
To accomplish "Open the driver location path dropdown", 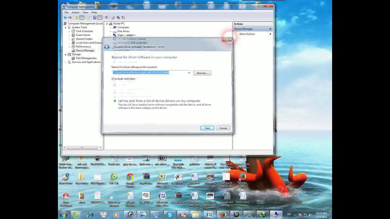I will [x=189, y=73].
